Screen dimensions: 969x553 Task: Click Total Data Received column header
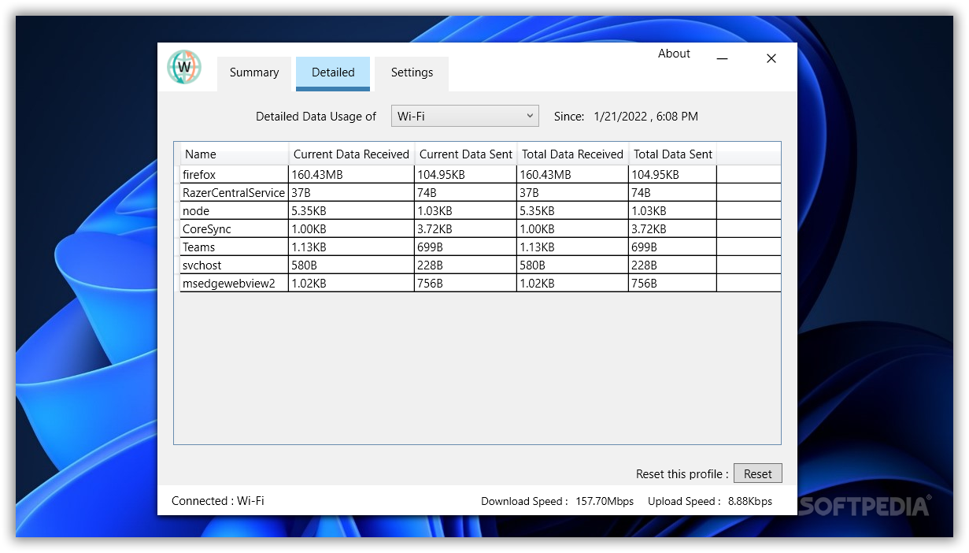[573, 154]
